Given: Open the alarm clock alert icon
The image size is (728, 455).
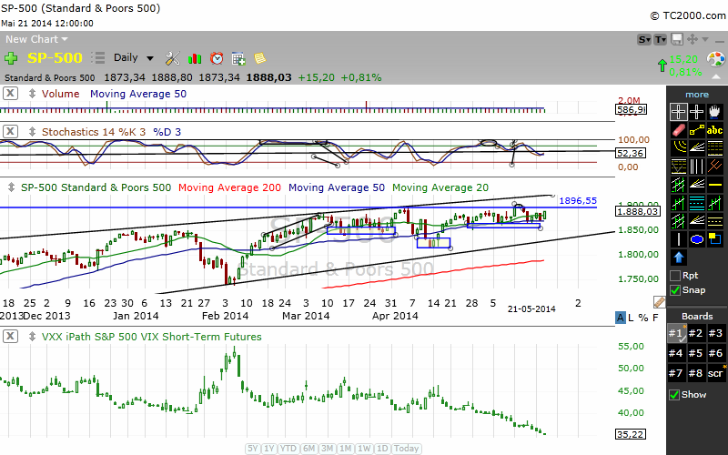Looking at the screenshot, I should click(x=217, y=58).
